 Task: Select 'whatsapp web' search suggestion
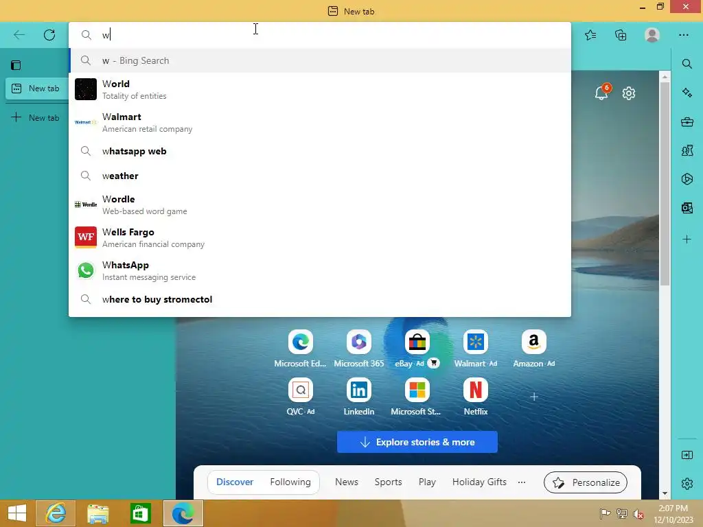pyautogui.click(x=320, y=151)
